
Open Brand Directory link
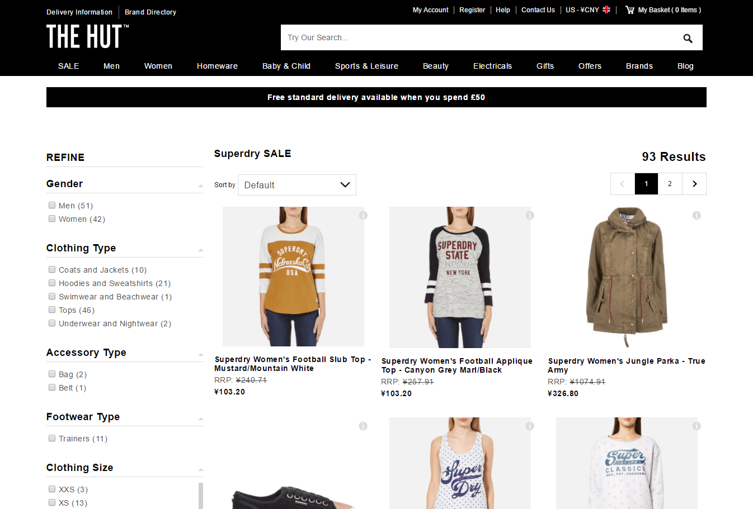[150, 12]
